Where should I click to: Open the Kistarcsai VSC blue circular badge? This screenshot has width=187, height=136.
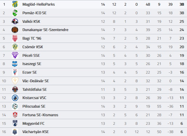[x=15, y=98]
